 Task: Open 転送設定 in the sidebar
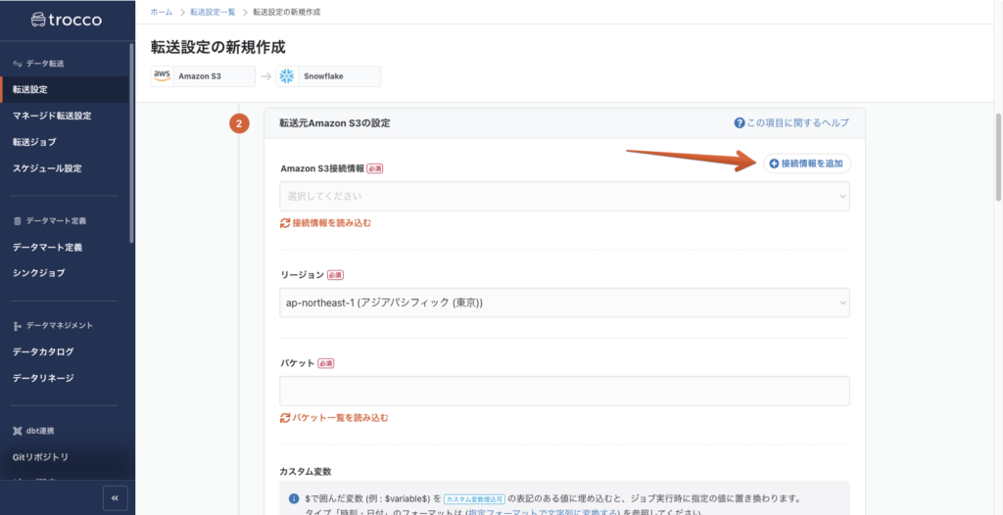(30, 90)
